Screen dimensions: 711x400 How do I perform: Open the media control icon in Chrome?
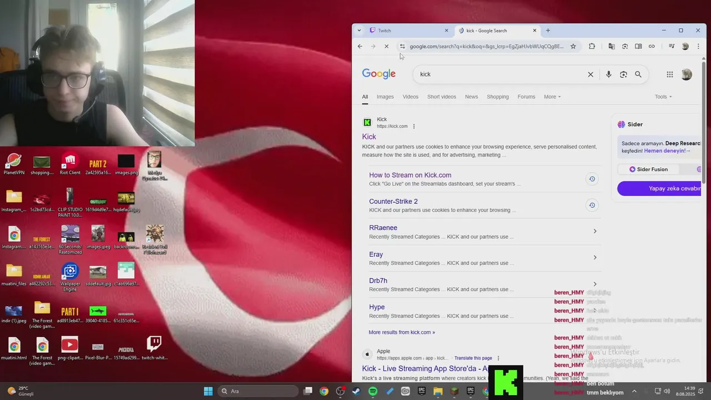[x=672, y=46]
